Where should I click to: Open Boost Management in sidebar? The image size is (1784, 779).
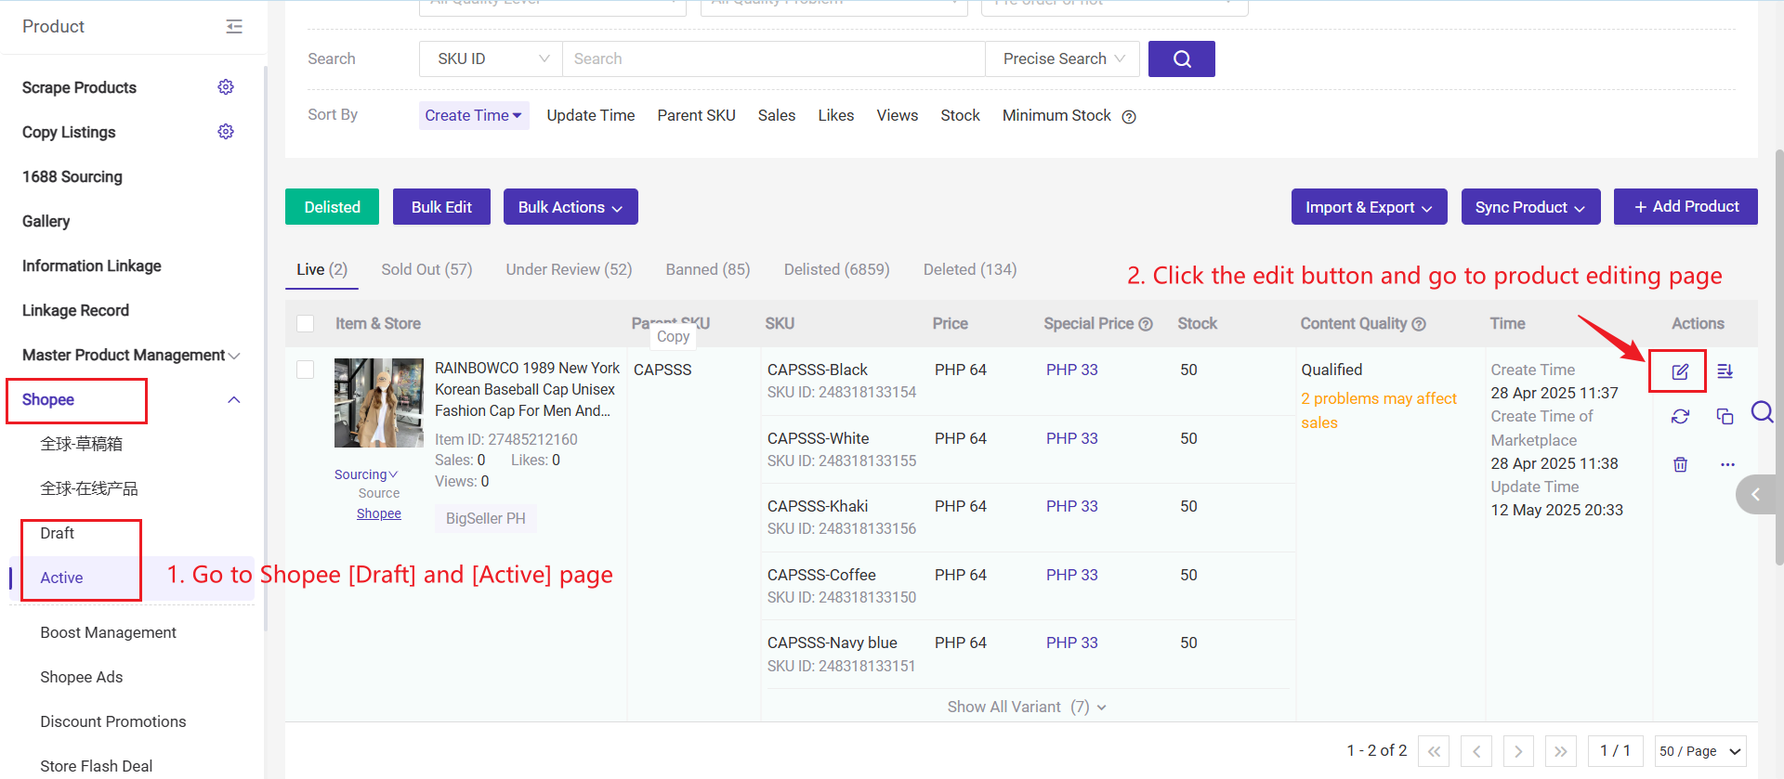[x=108, y=632]
